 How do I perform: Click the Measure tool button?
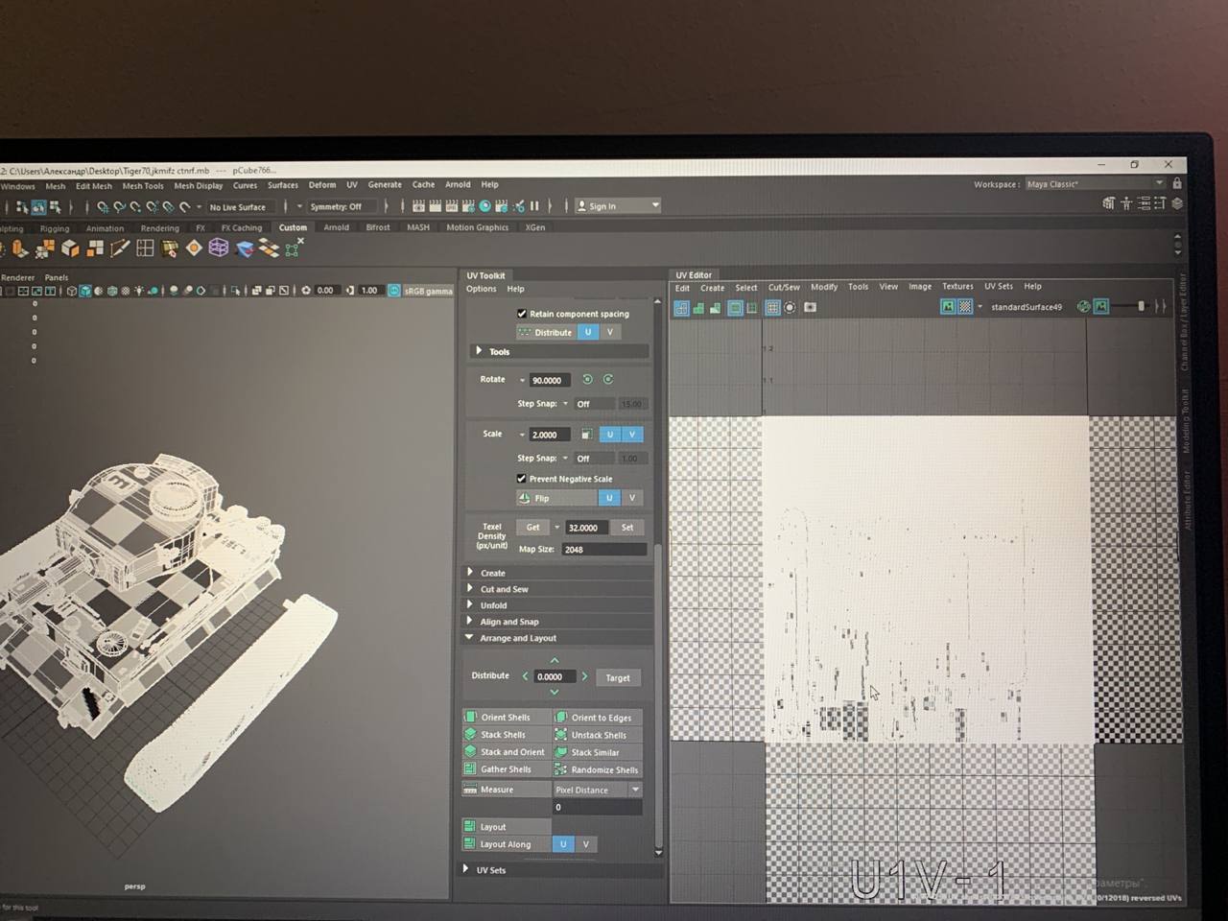pyautogui.click(x=506, y=790)
